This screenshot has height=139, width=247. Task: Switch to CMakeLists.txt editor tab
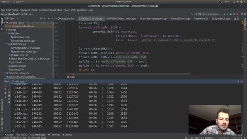pyautogui.click(x=65, y=19)
